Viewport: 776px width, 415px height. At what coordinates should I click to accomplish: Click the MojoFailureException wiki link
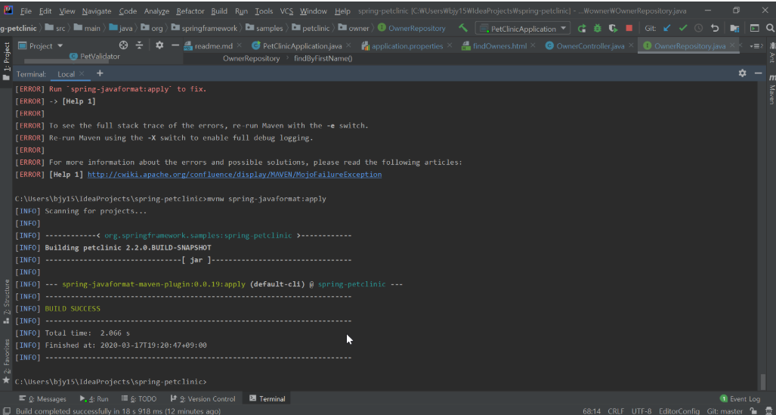(234, 175)
